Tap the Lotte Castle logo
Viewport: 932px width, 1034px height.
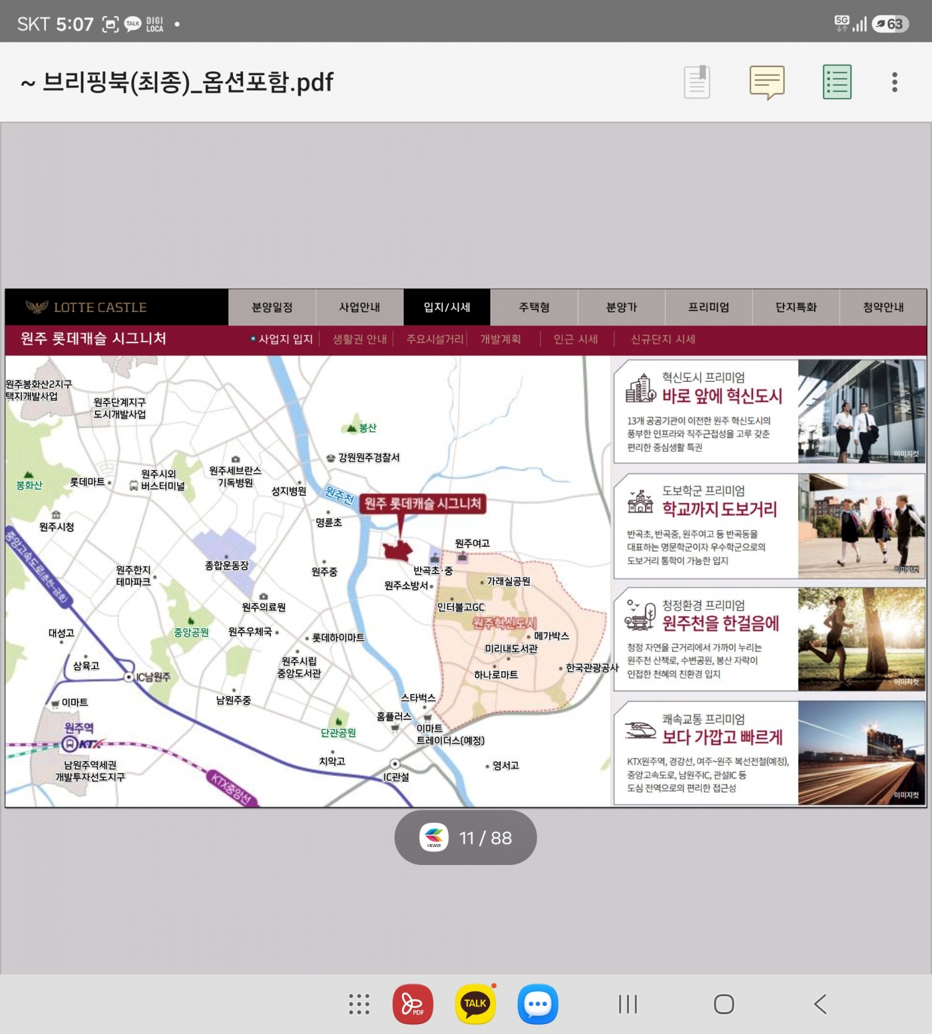[86, 307]
